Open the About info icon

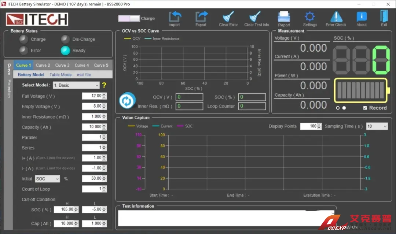click(x=362, y=16)
